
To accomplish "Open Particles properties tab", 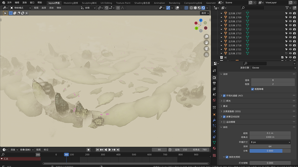I will (x=214, y=126).
